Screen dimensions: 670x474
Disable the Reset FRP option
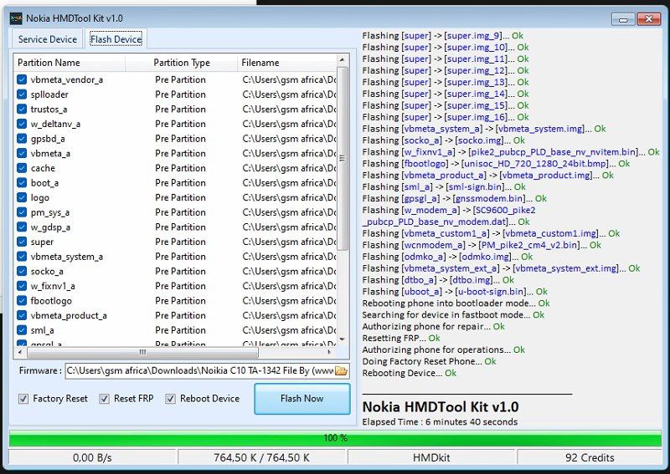tap(104, 399)
